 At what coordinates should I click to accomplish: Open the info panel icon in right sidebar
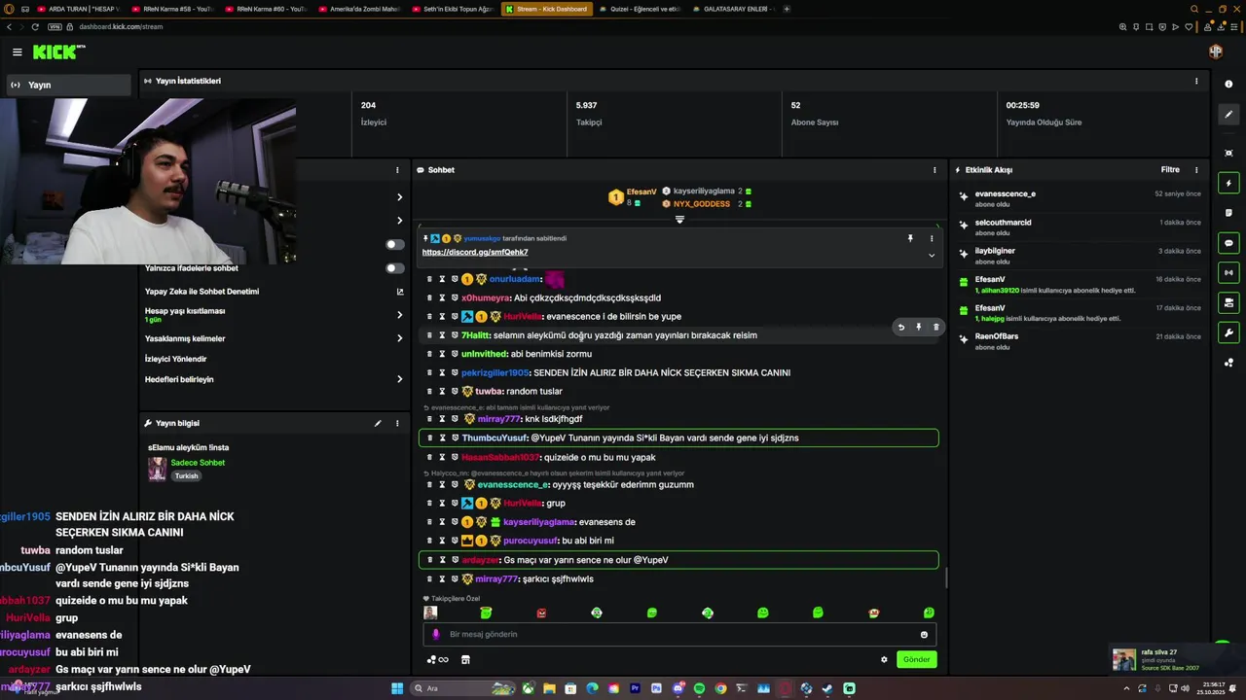[1228, 85]
